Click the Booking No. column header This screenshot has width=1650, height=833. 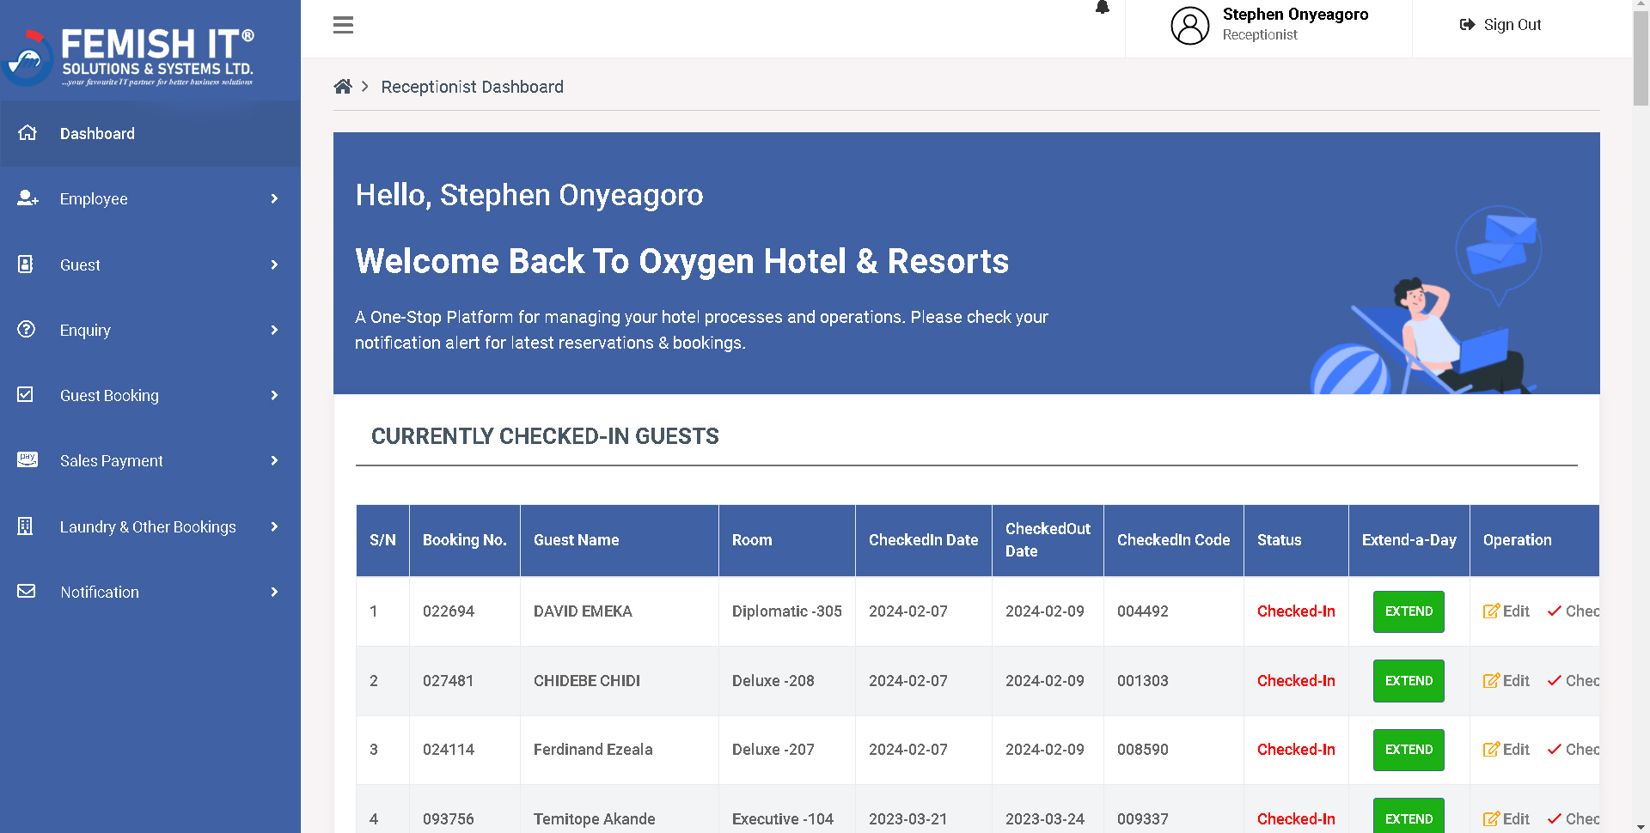464,540
